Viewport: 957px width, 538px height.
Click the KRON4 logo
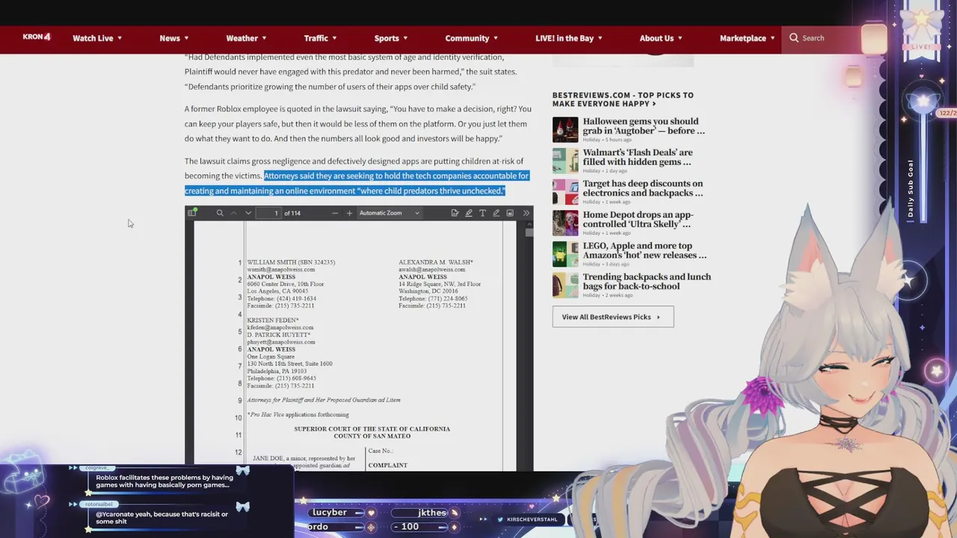click(x=37, y=37)
